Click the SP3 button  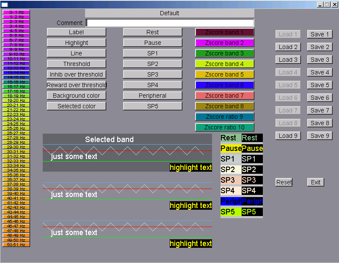click(153, 74)
